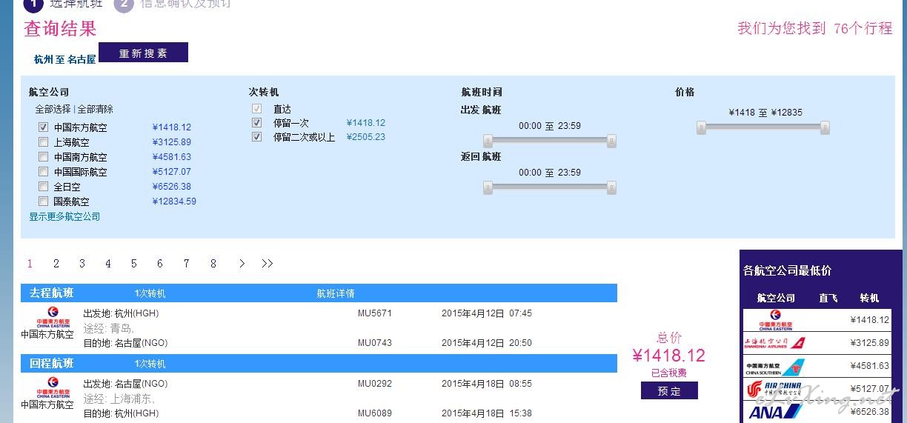The image size is (907, 423).
Task: Toggle the 停留二次或以上 checkbox
Action: (256, 136)
